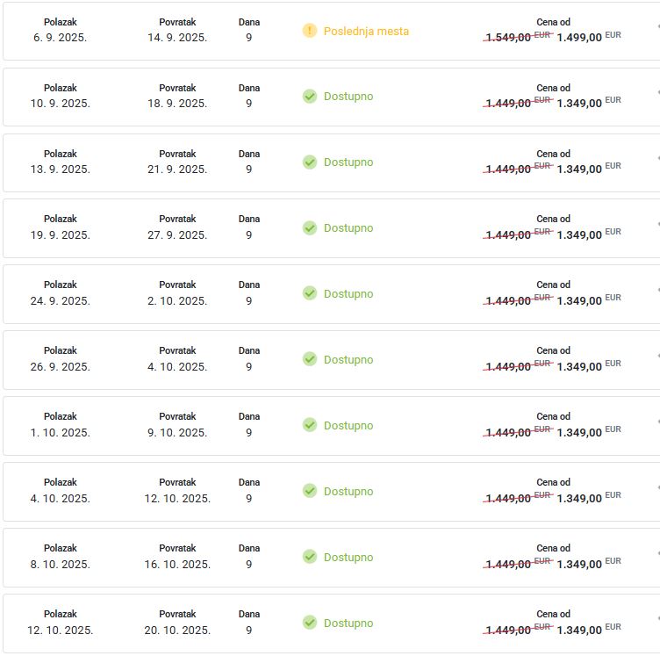The height and width of the screenshot is (656, 660).
Task: Open departure date 1. 10. 2025. entry
Action: (x=61, y=432)
